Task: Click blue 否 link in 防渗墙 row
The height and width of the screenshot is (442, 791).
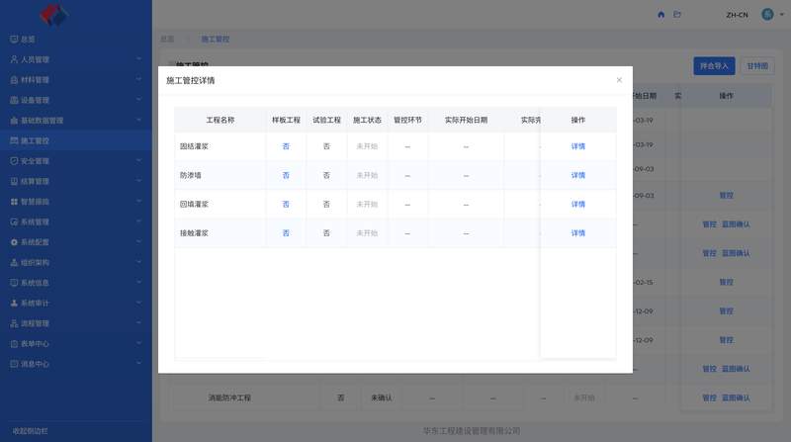Action: [x=286, y=175]
